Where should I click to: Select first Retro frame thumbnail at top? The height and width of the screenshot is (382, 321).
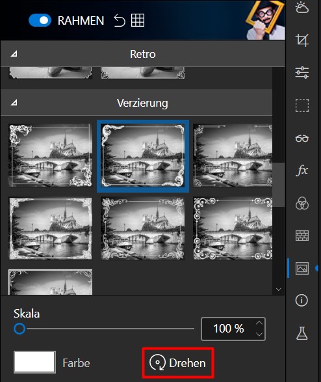click(x=50, y=73)
